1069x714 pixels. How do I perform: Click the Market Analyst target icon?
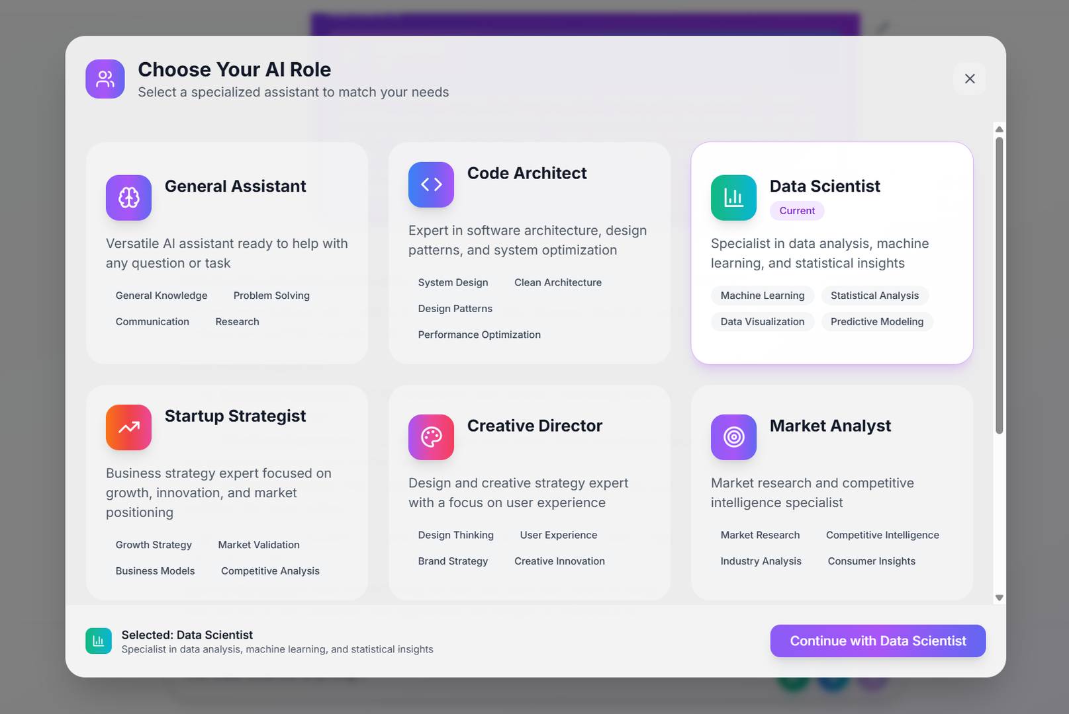(733, 437)
